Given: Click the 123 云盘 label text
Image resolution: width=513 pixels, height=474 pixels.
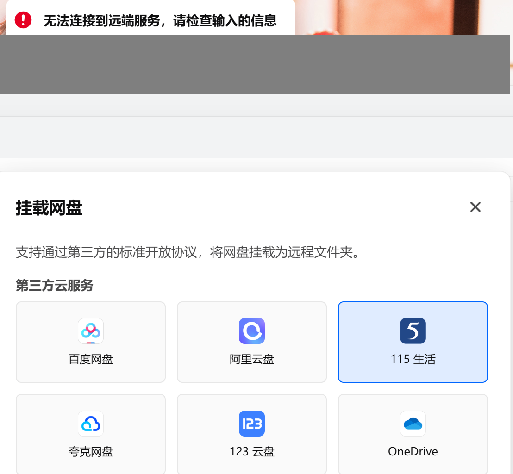Looking at the screenshot, I should click(251, 452).
